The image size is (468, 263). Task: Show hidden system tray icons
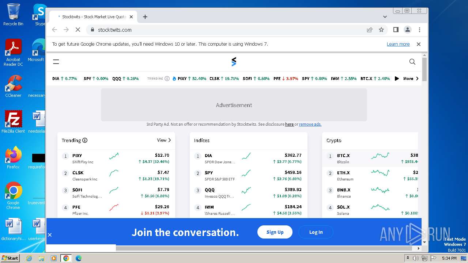point(408,258)
